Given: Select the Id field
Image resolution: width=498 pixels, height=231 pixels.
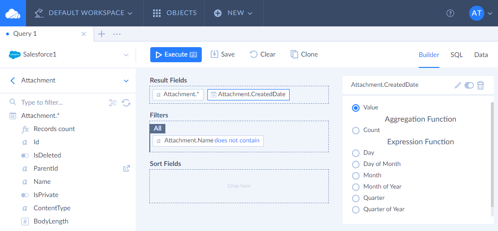Looking at the screenshot, I should [x=36, y=142].
